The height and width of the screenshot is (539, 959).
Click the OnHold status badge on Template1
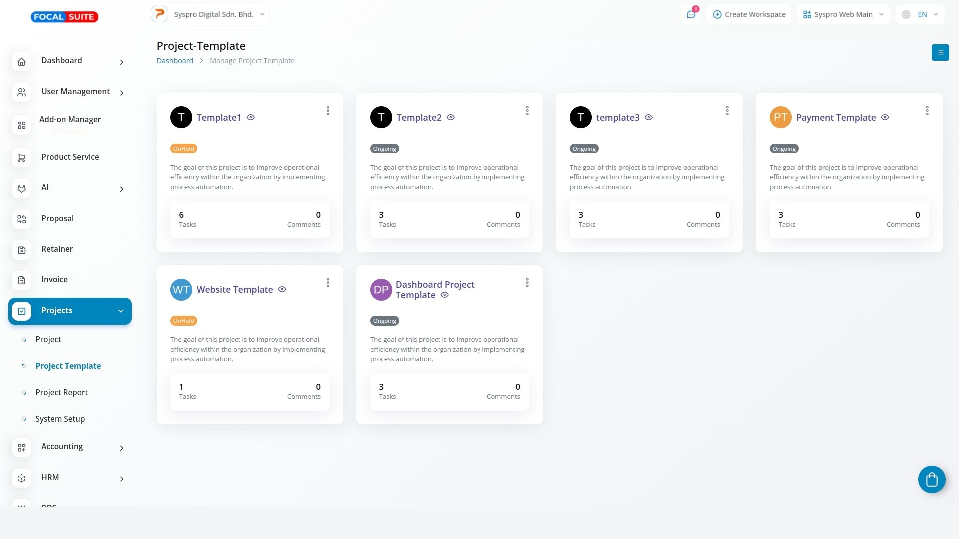[x=183, y=149]
